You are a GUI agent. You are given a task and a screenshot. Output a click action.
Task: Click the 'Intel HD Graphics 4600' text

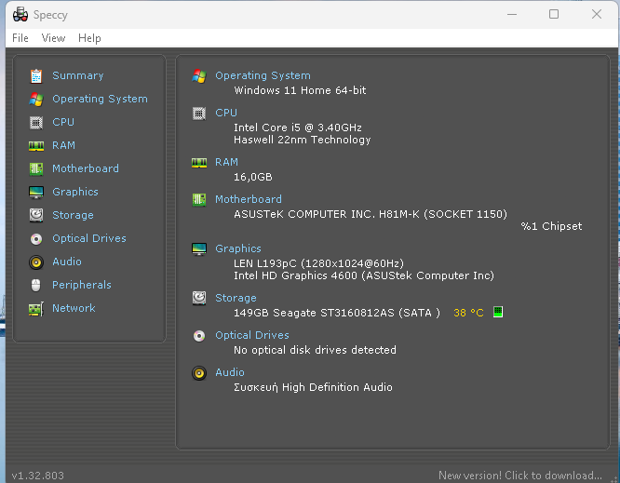[295, 275]
